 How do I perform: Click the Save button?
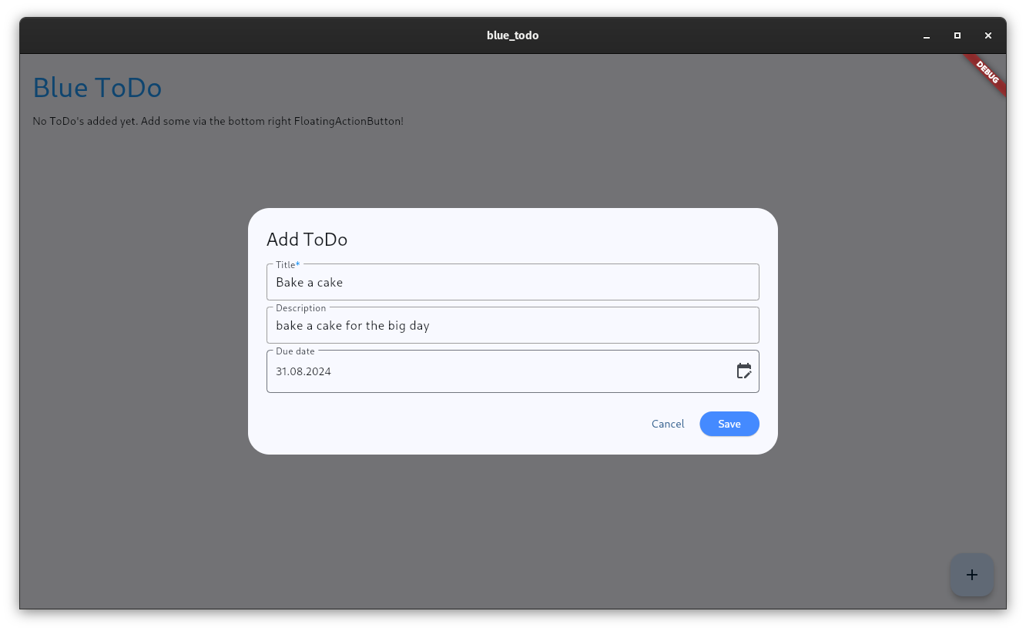729,424
